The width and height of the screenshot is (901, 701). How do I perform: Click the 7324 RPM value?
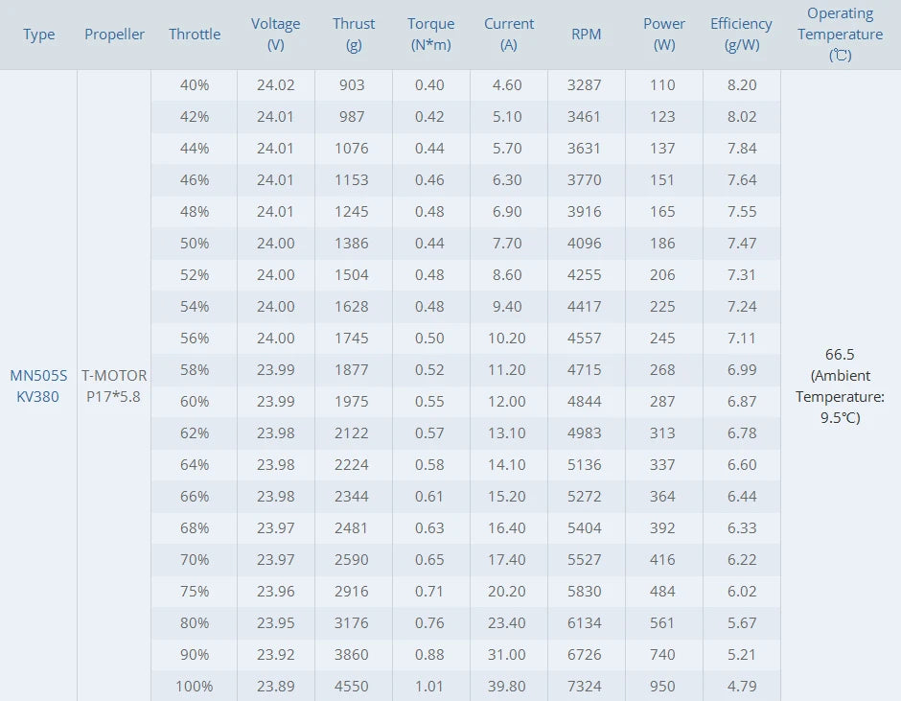[x=585, y=687]
